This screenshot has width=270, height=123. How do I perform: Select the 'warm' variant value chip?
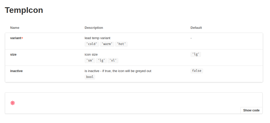107,44
